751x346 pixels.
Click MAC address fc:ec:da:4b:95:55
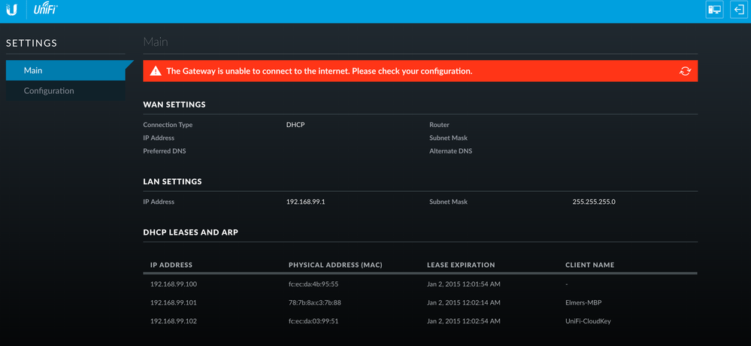tap(313, 284)
